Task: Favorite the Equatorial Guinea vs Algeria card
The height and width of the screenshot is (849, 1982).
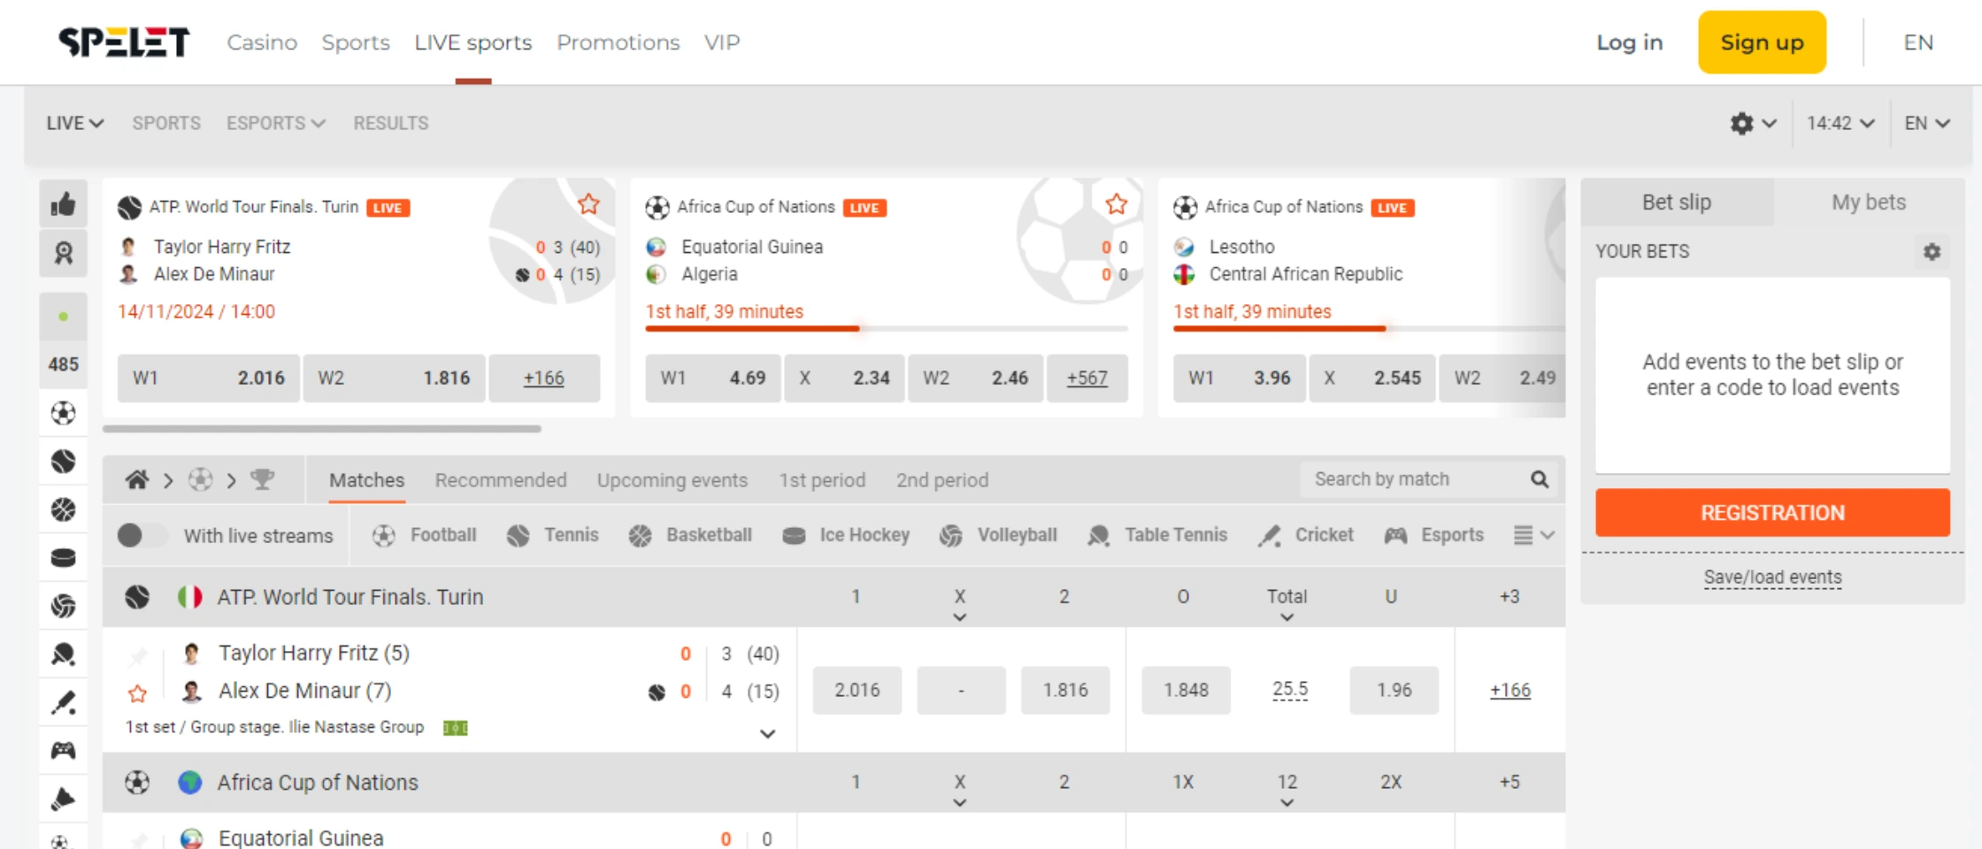Action: coord(1117,205)
